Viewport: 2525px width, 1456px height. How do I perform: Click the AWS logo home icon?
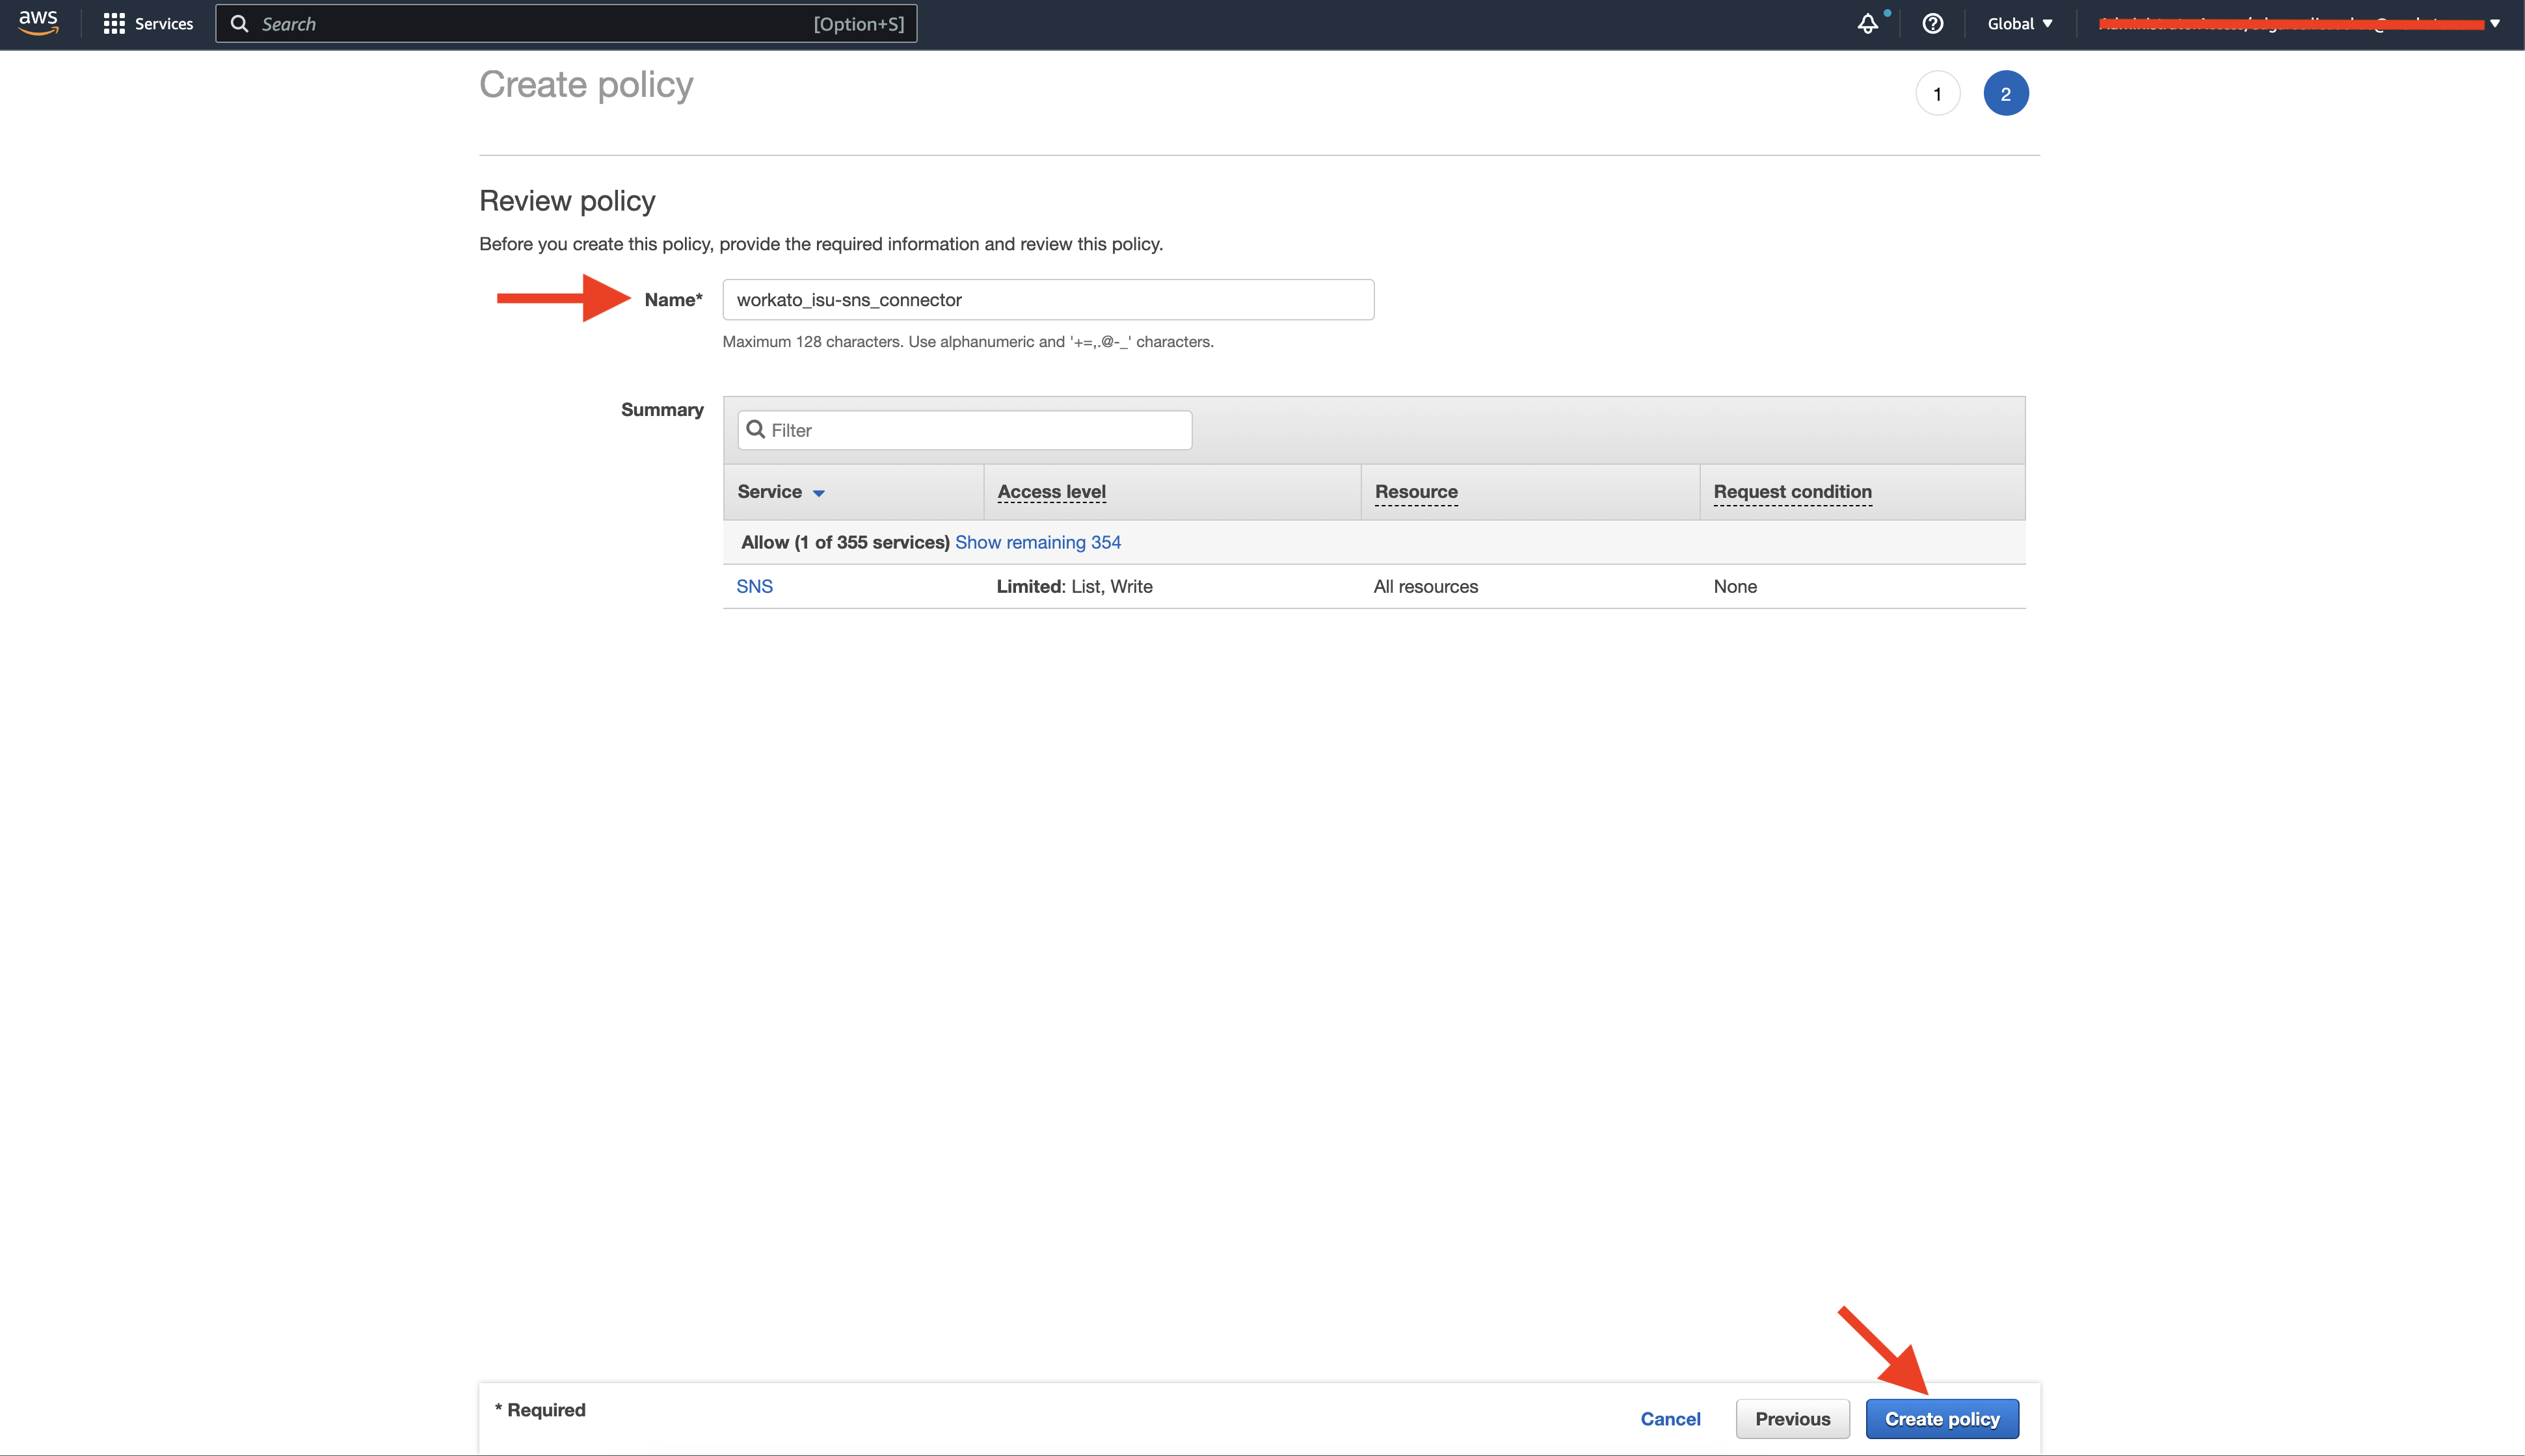38,23
